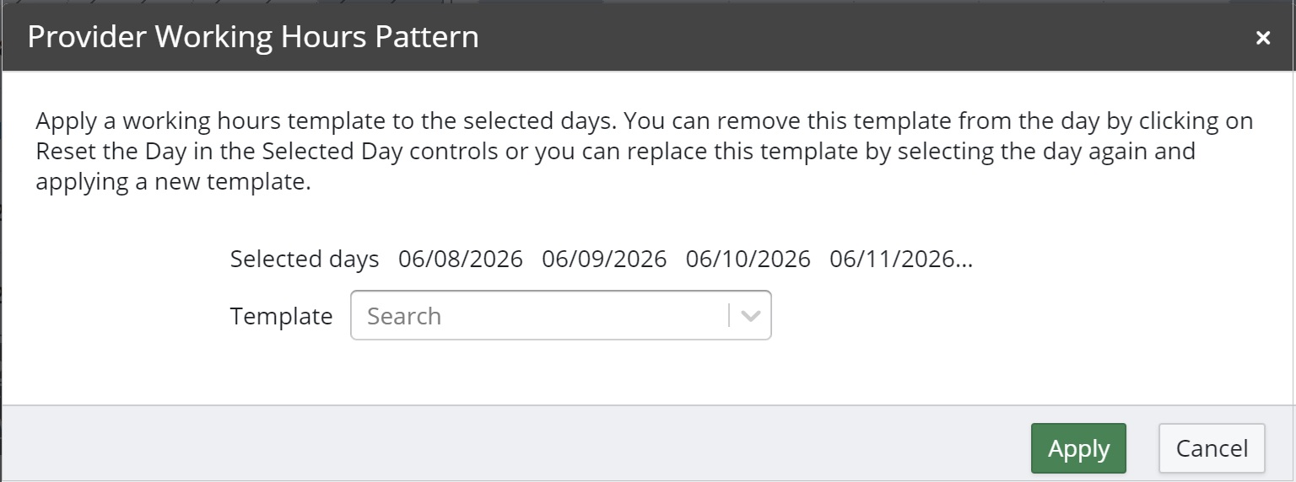Focus the Template search field
This screenshot has width=1296, height=482.
click(540, 316)
